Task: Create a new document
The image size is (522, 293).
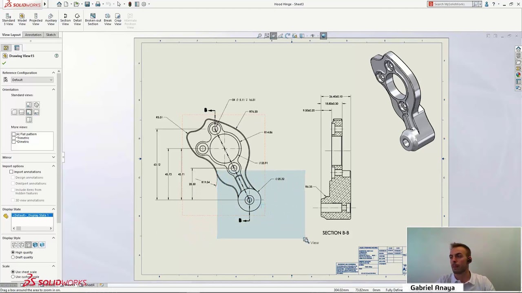Action: click(x=66, y=4)
